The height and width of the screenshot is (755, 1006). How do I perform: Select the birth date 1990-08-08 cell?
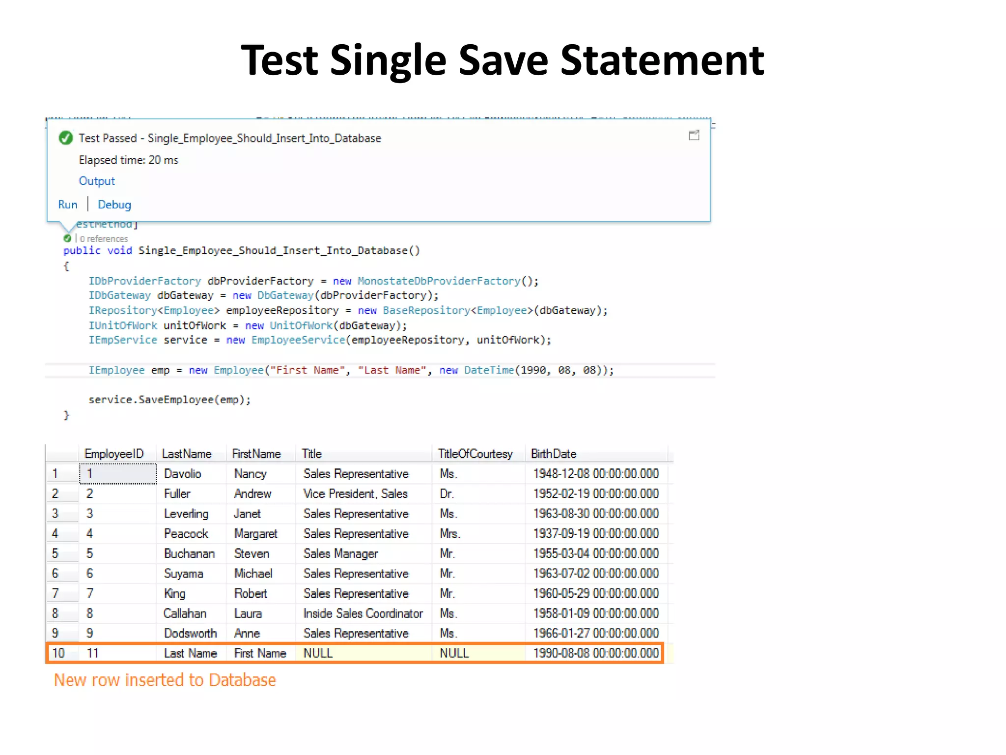(x=596, y=653)
